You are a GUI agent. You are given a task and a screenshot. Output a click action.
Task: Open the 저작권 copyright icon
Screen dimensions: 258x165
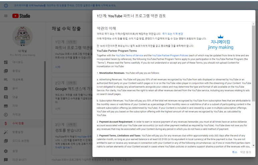coord(6,115)
